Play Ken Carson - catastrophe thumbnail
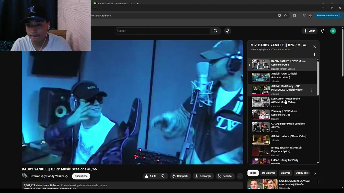Screen dimensions: 344x193 [261, 102]
